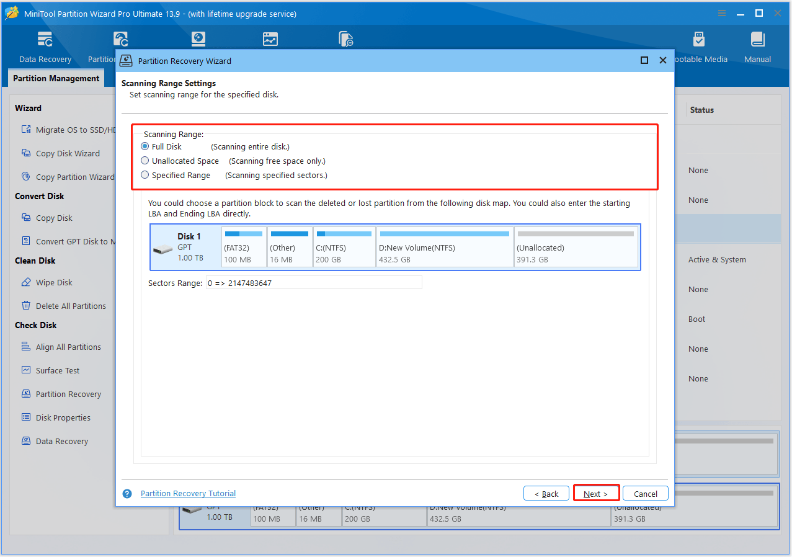Click the Clean Disk section heading
The width and height of the screenshot is (792, 557).
pyautogui.click(x=35, y=261)
